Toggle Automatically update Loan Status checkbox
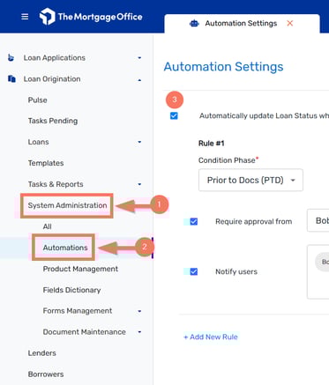The width and height of the screenshot is (329, 385). coord(174,115)
